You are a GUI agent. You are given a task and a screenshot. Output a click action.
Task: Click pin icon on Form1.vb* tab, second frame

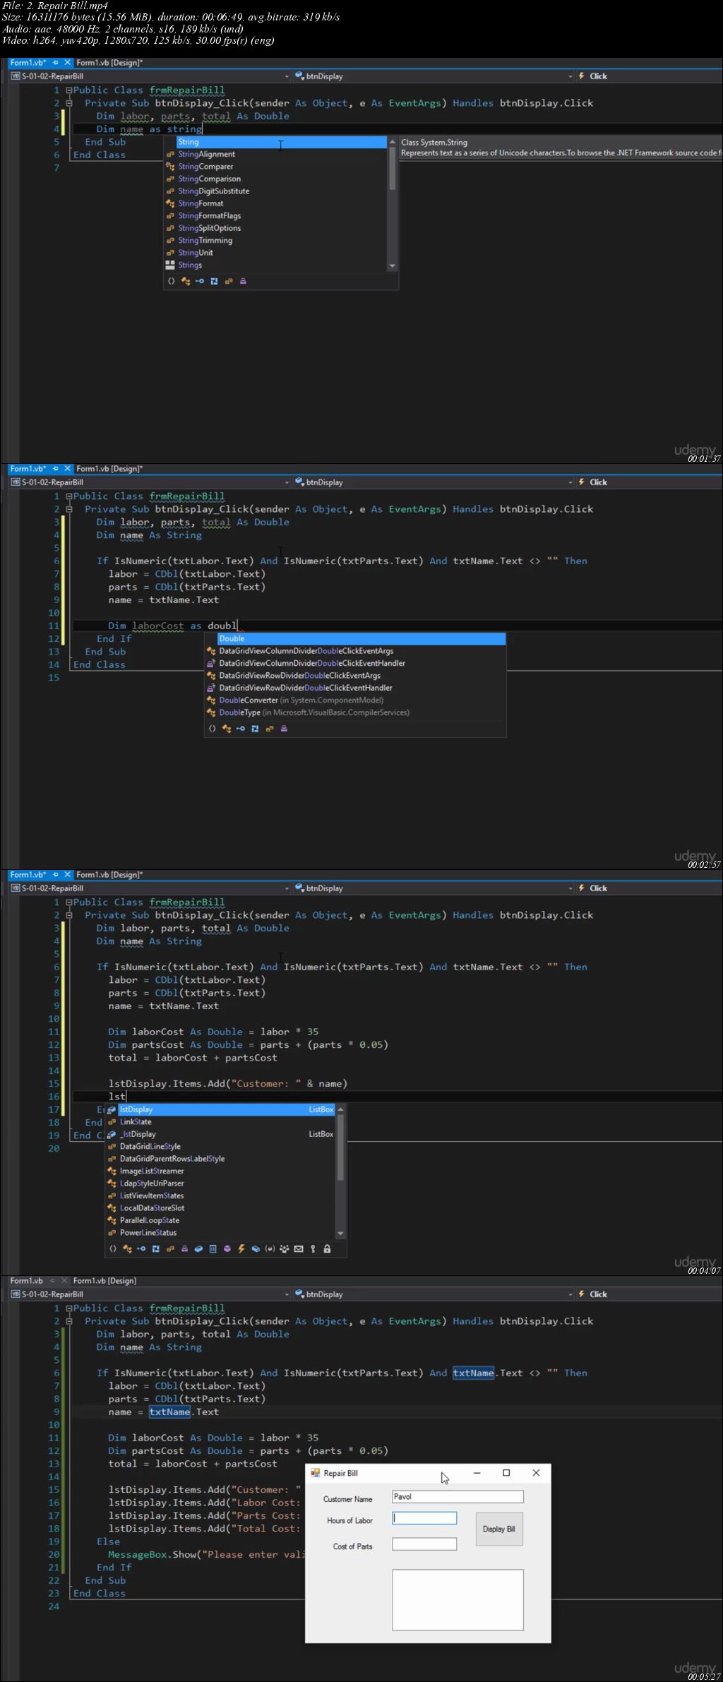click(56, 469)
